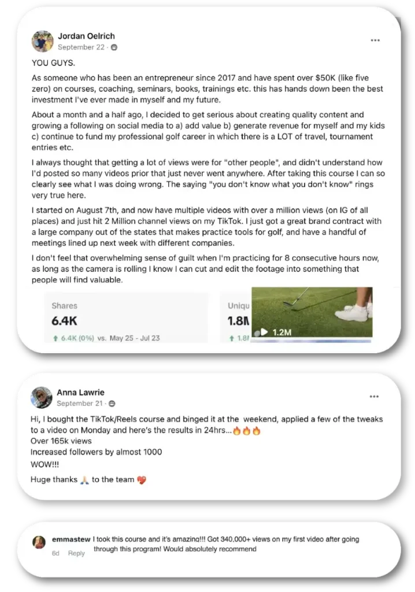Click the globe privacy icon beside September 22
The width and height of the screenshot is (415, 592).
tap(114, 47)
